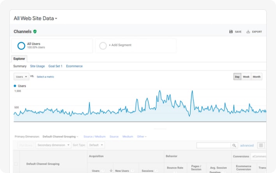The height and width of the screenshot is (173, 276).
Task: Click the data table view grid icon
Action: pyautogui.click(x=261, y=145)
